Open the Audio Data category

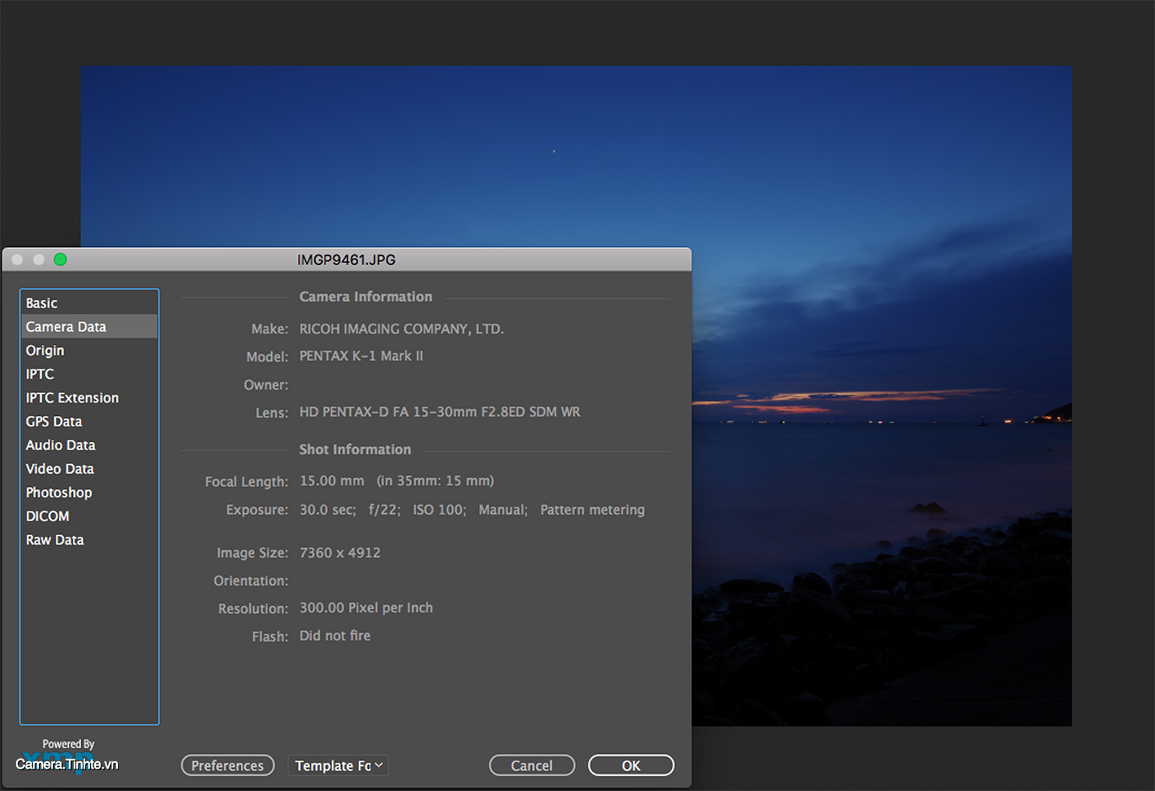click(x=89, y=445)
